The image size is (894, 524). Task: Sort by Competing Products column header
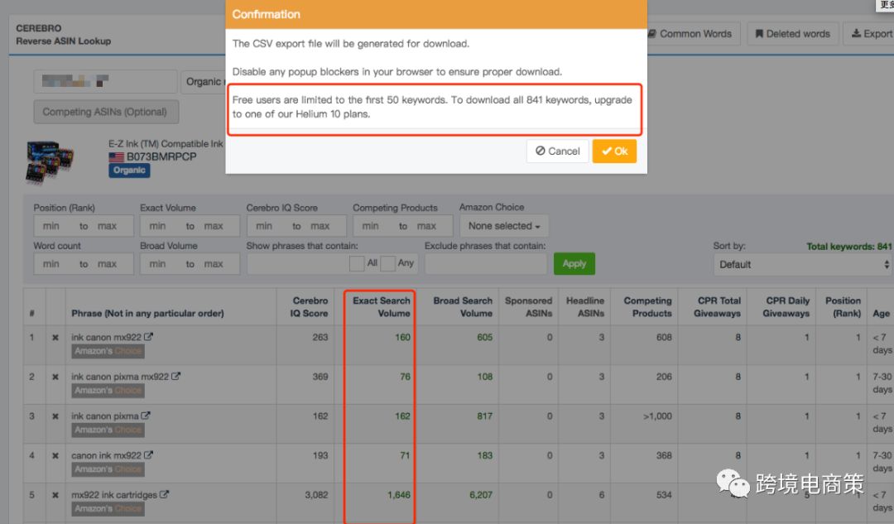647,307
